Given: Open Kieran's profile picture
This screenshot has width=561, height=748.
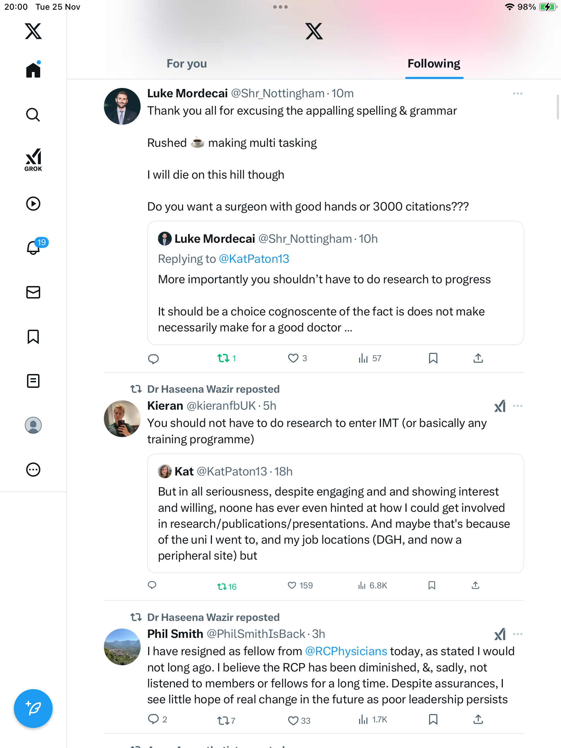Looking at the screenshot, I should point(122,419).
